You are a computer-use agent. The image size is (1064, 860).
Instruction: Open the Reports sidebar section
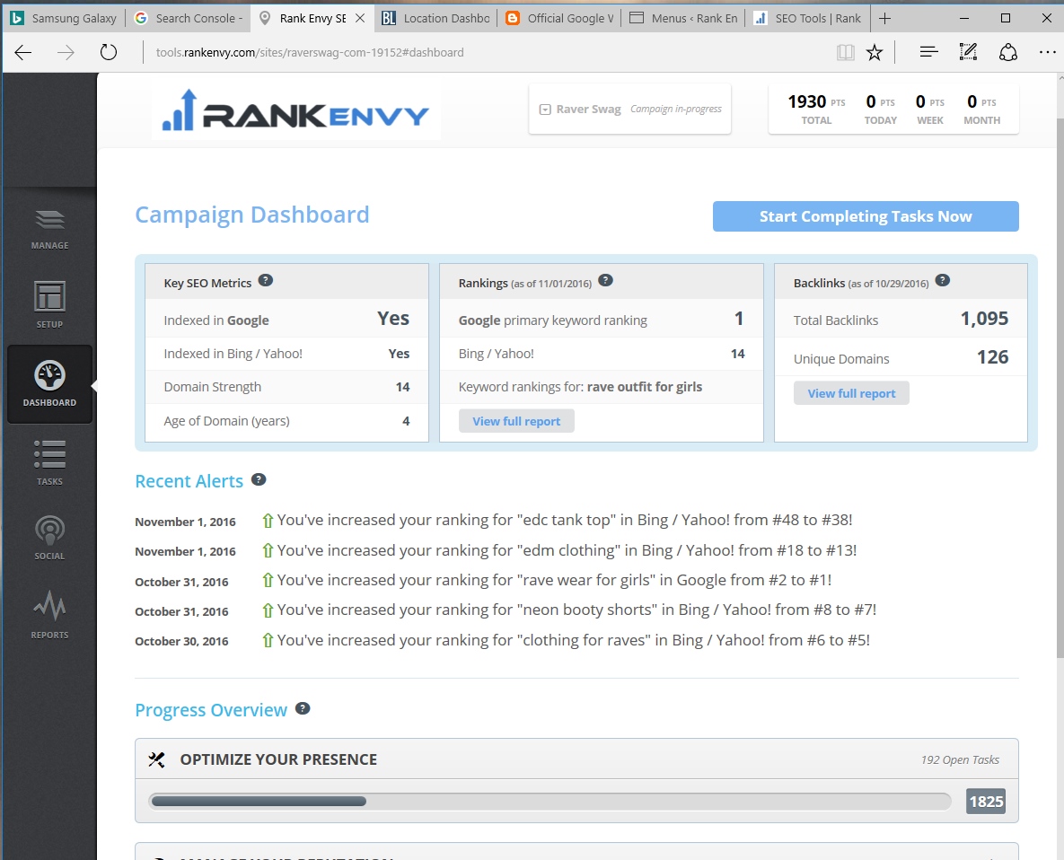[49, 615]
